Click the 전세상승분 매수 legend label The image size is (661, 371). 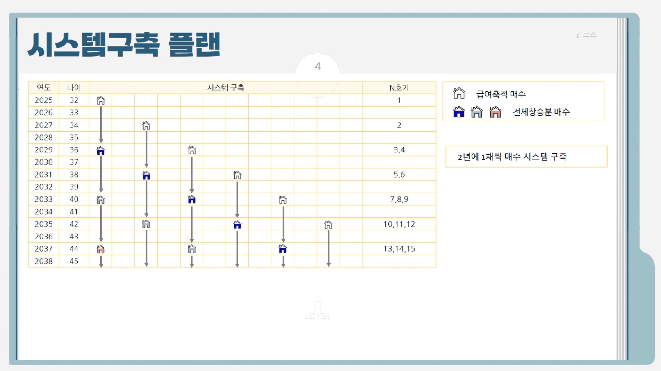pyautogui.click(x=541, y=112)
